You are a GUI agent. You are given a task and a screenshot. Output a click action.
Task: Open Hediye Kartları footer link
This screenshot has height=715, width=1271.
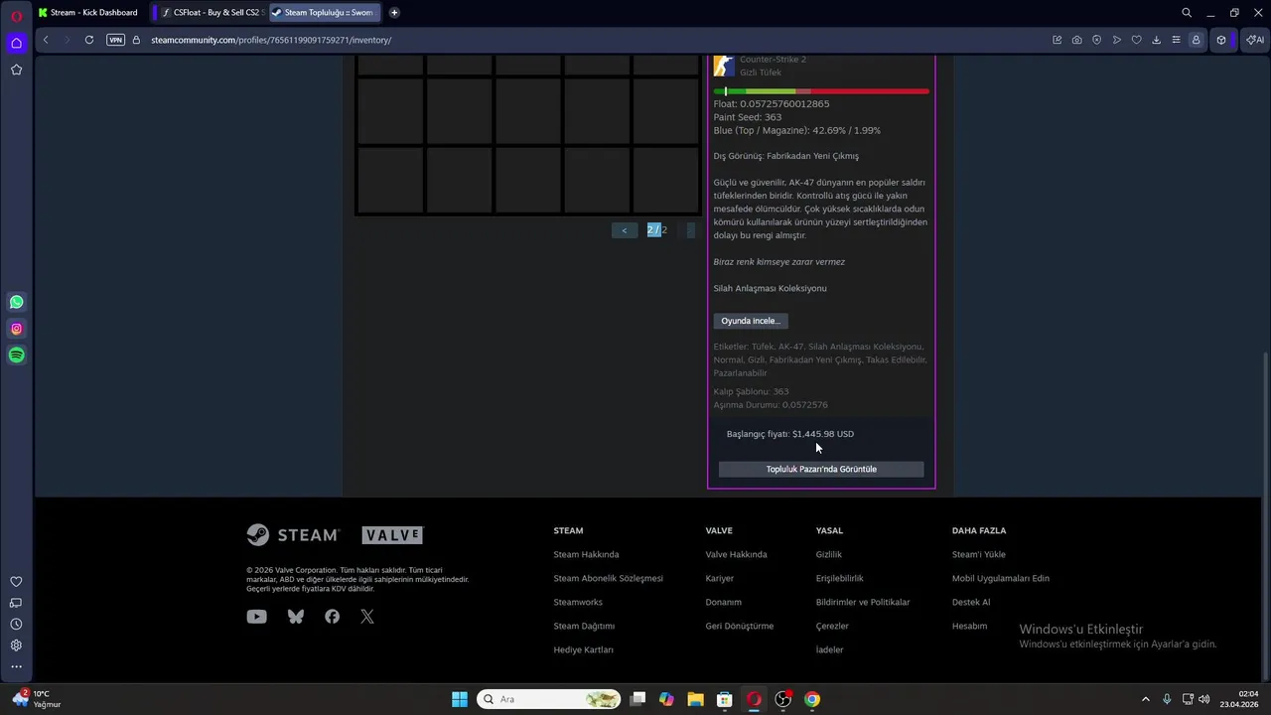tap(583, 649)
